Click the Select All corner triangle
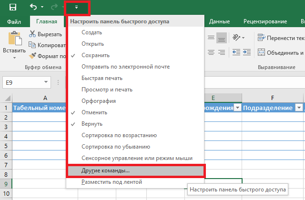 tap(8, 98)
